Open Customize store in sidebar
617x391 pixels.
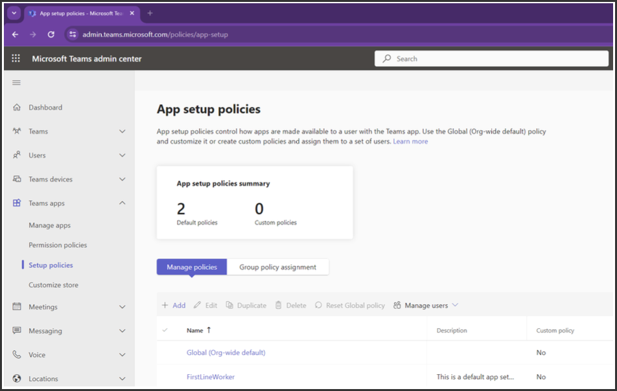pos(54,285)
